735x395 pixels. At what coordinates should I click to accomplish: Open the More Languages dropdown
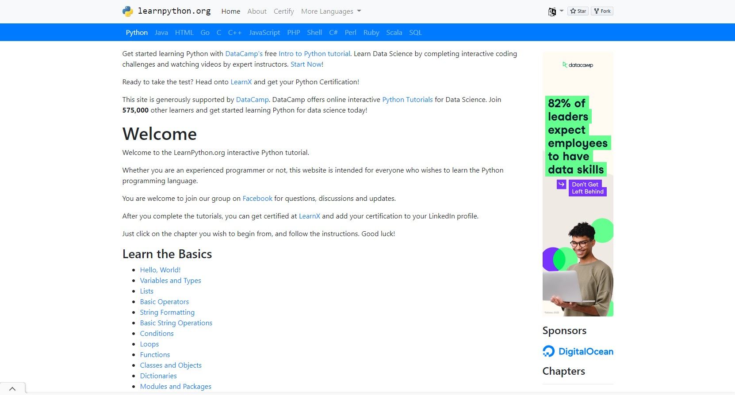331,11
